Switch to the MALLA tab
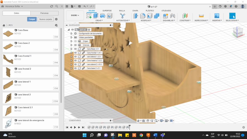The height and width of the screenshot is (139, 247). (122, 11)
